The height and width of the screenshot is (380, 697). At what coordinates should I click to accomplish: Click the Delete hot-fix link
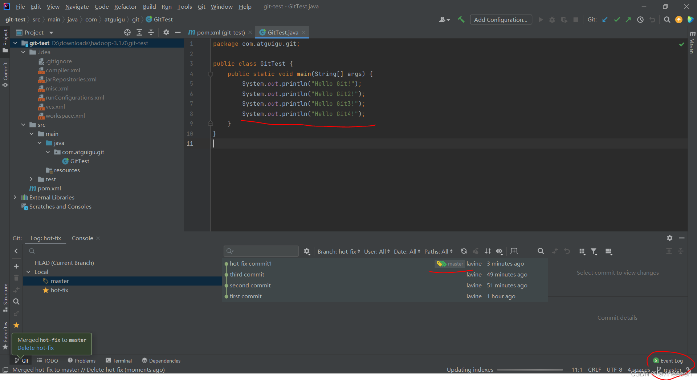click(36, 348)
